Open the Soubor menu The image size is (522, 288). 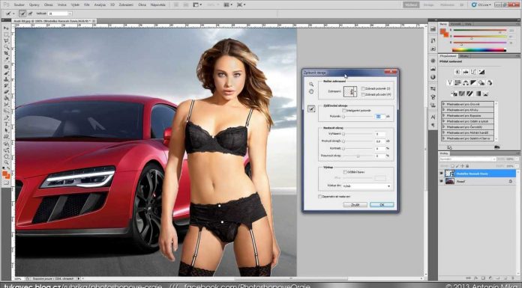19,5
